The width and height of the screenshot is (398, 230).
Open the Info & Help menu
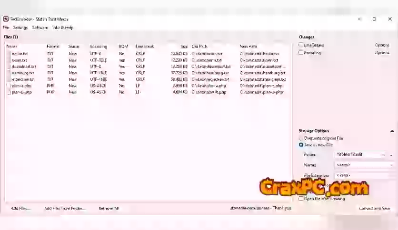point(63,28)
